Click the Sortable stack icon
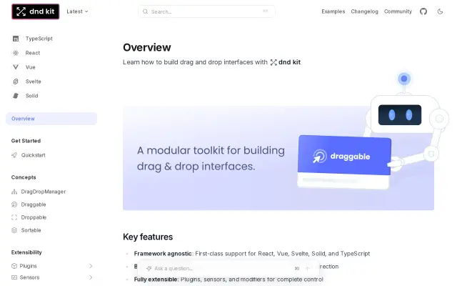Screen dimensions: 457x286 14,230
